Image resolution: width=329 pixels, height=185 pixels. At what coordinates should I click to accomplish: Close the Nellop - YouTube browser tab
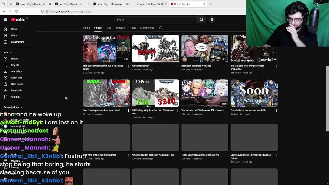click(x=204, y=4)
